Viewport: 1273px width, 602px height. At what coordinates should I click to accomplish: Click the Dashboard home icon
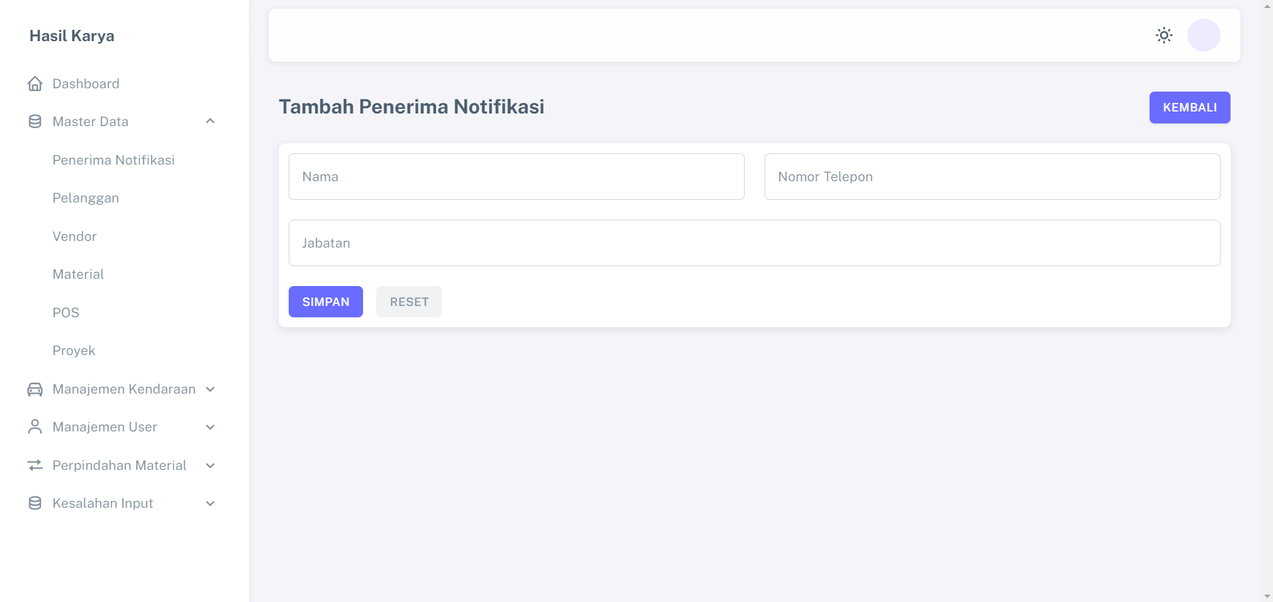35,84
